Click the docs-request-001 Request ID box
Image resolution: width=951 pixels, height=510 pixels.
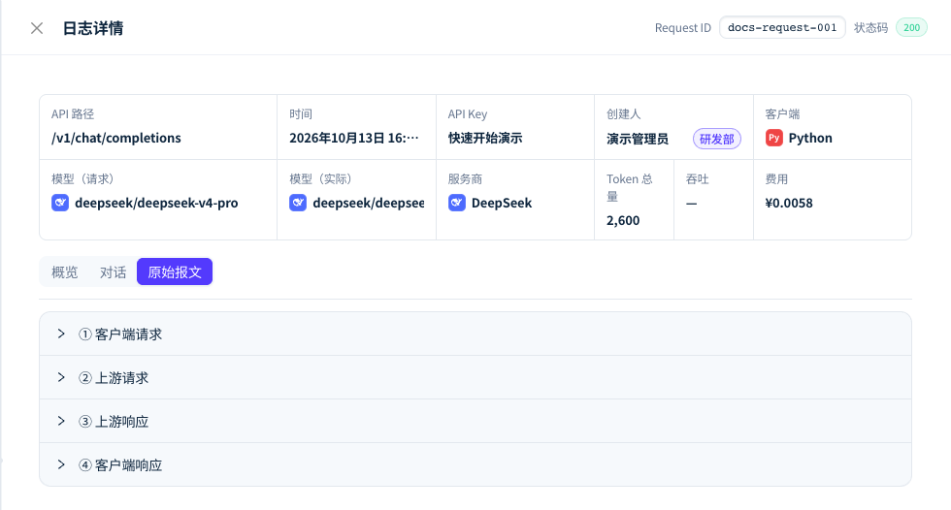coord(782,27)
